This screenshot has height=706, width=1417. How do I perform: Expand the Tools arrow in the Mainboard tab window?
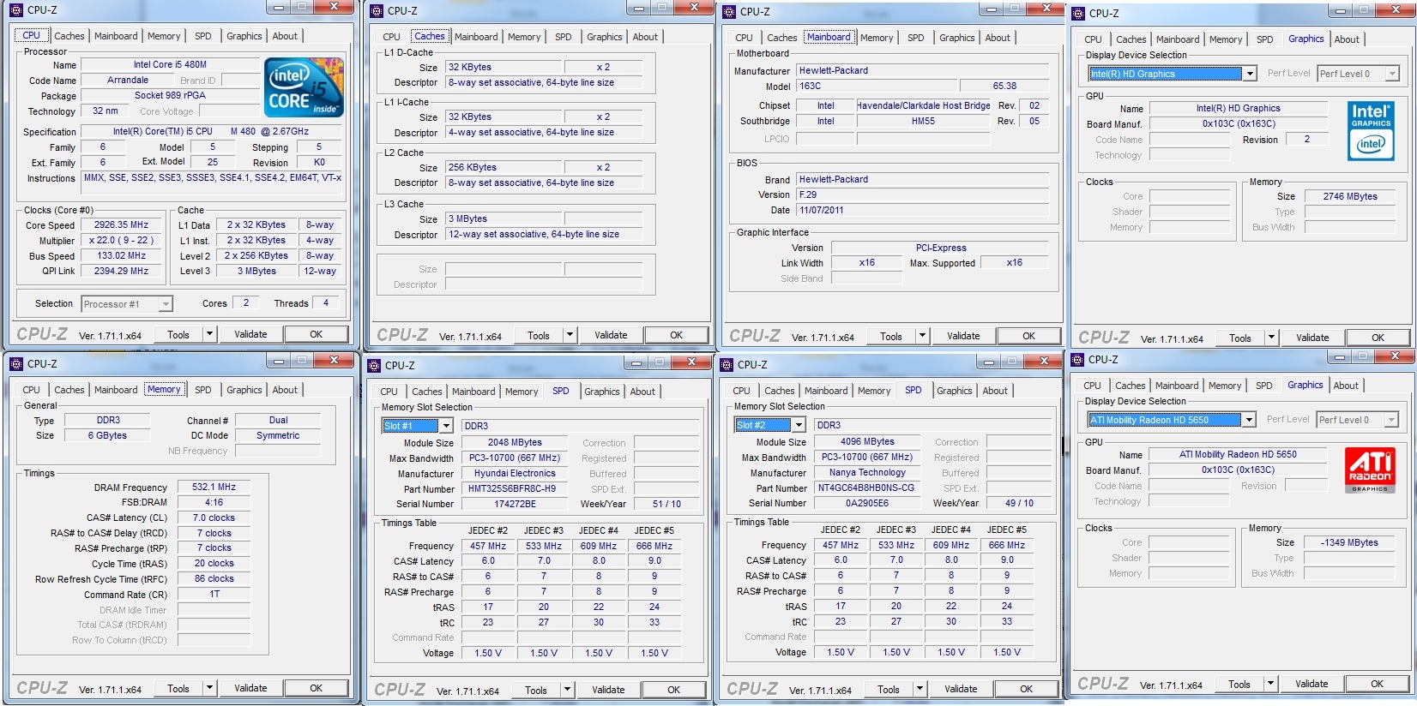pos(922,336)
